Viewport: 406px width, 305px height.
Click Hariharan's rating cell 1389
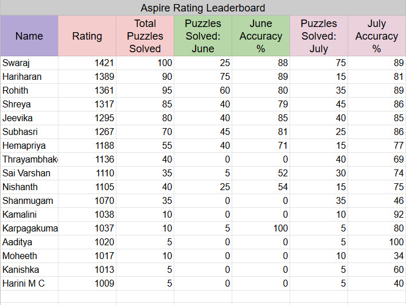[x=87, y=76]
